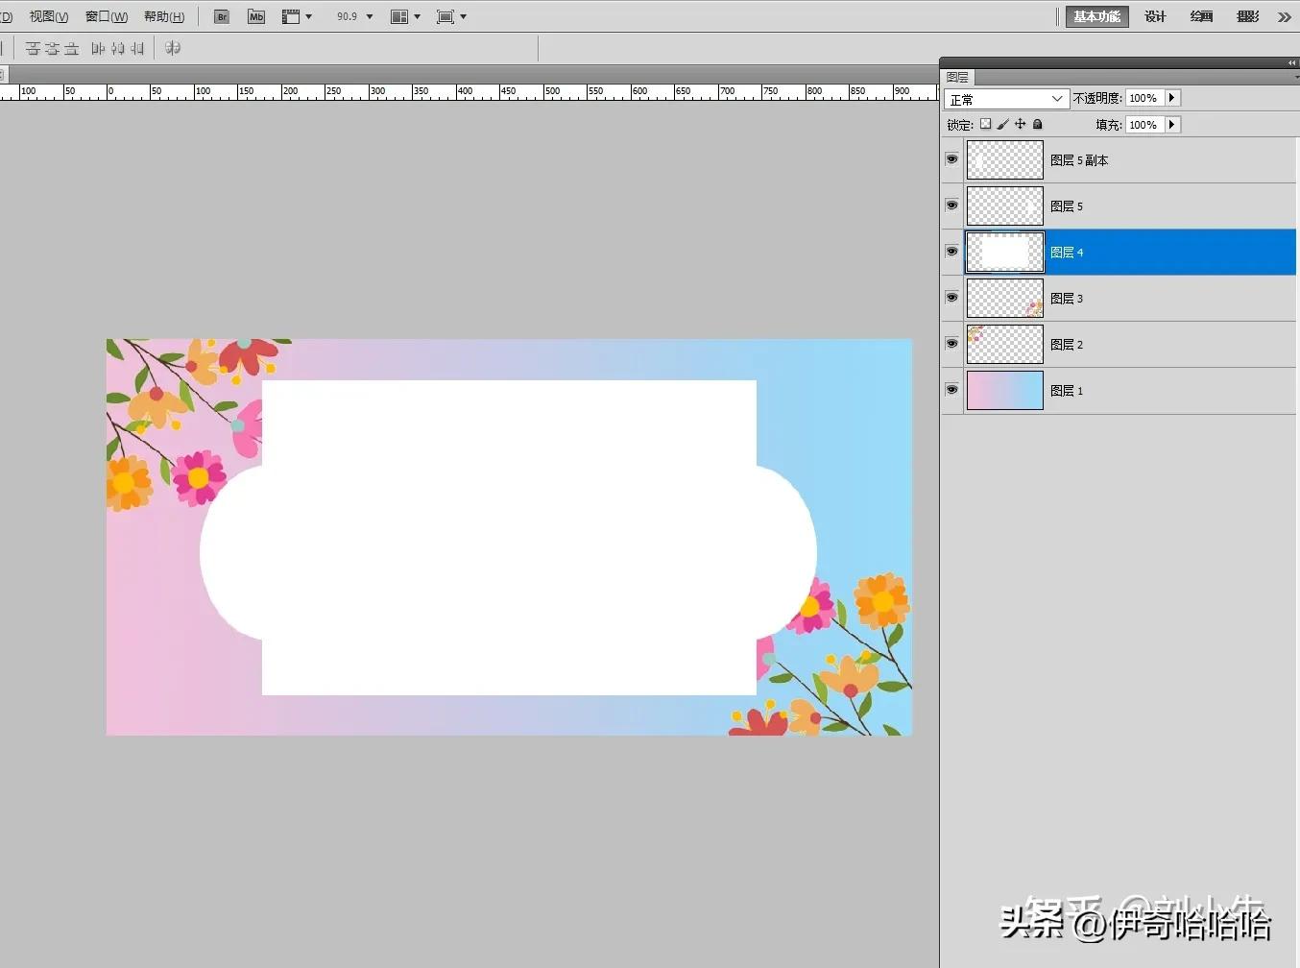Open Mini Bridge via the Mb icon

(256, 17)
